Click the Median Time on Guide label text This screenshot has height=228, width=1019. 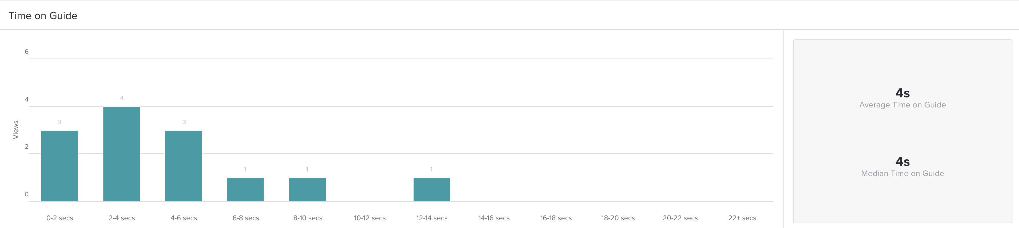pos(902,173)
